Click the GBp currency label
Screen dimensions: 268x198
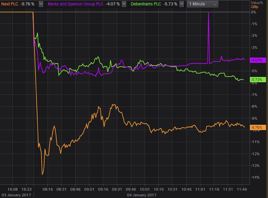coord(255,7)
